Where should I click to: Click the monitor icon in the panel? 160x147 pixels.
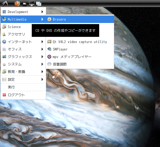click(32, 3)
